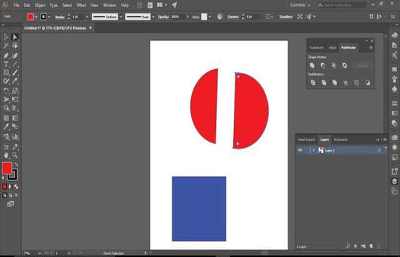
Task: Click Exclude in Pathfinder shape modes
Action: pos(345,66)
